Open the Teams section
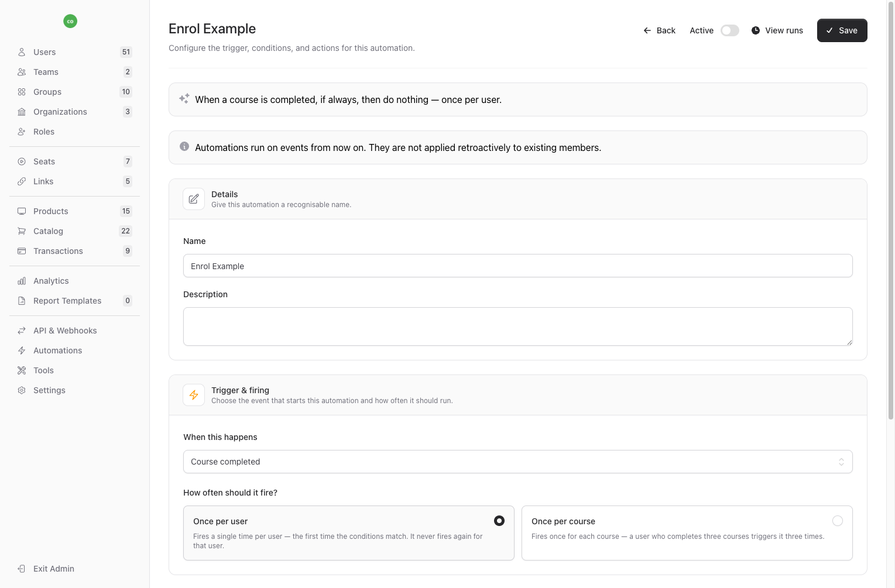The height and width of the screenshot is (588, 895). click(75, 72)
